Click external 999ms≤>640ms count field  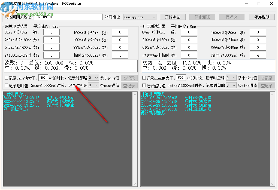258,47
